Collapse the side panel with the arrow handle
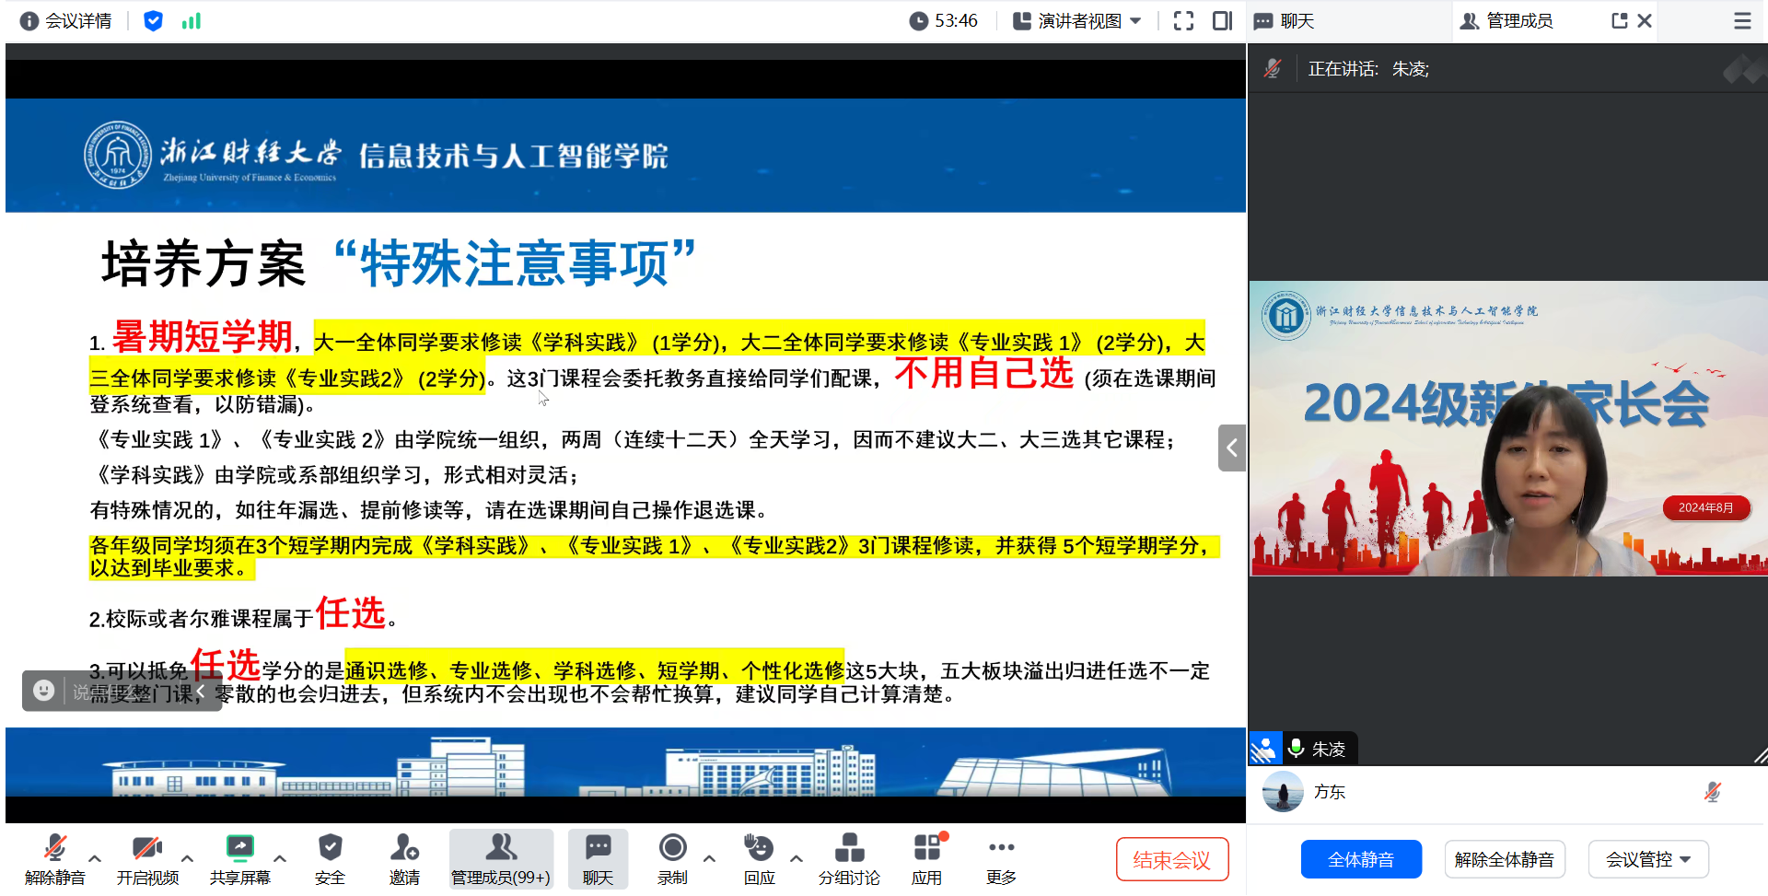The image size is (1768, 896). tap(1231, 448)
